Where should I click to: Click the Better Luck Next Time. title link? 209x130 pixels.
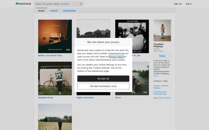50,55
